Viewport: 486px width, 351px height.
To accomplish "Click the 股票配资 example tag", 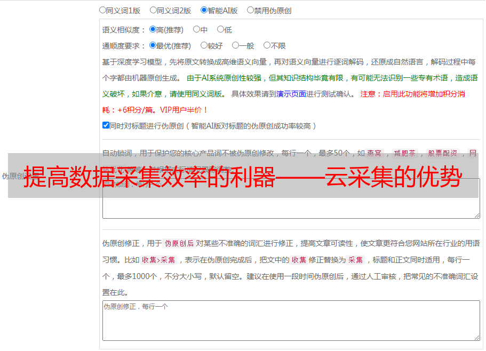I will pos(443,153).
